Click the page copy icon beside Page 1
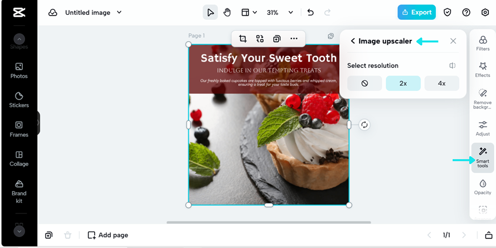This screenshot has width=496, height=248. [x=330, y=36]
